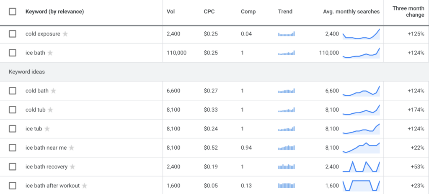Click the CPC column header
This screenshot has width=429, height=194.
pyautogui.click(x=209, y=12)
